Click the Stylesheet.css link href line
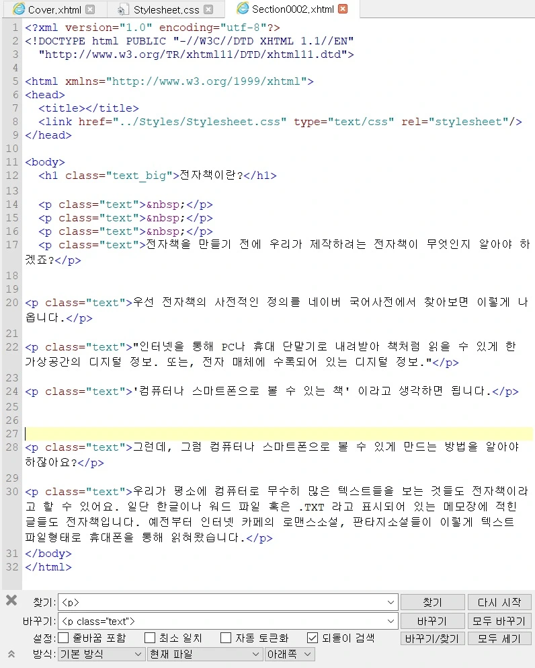The height and width of the screenshot is (668, 535). pyautogui.click(x=280, y=121)
